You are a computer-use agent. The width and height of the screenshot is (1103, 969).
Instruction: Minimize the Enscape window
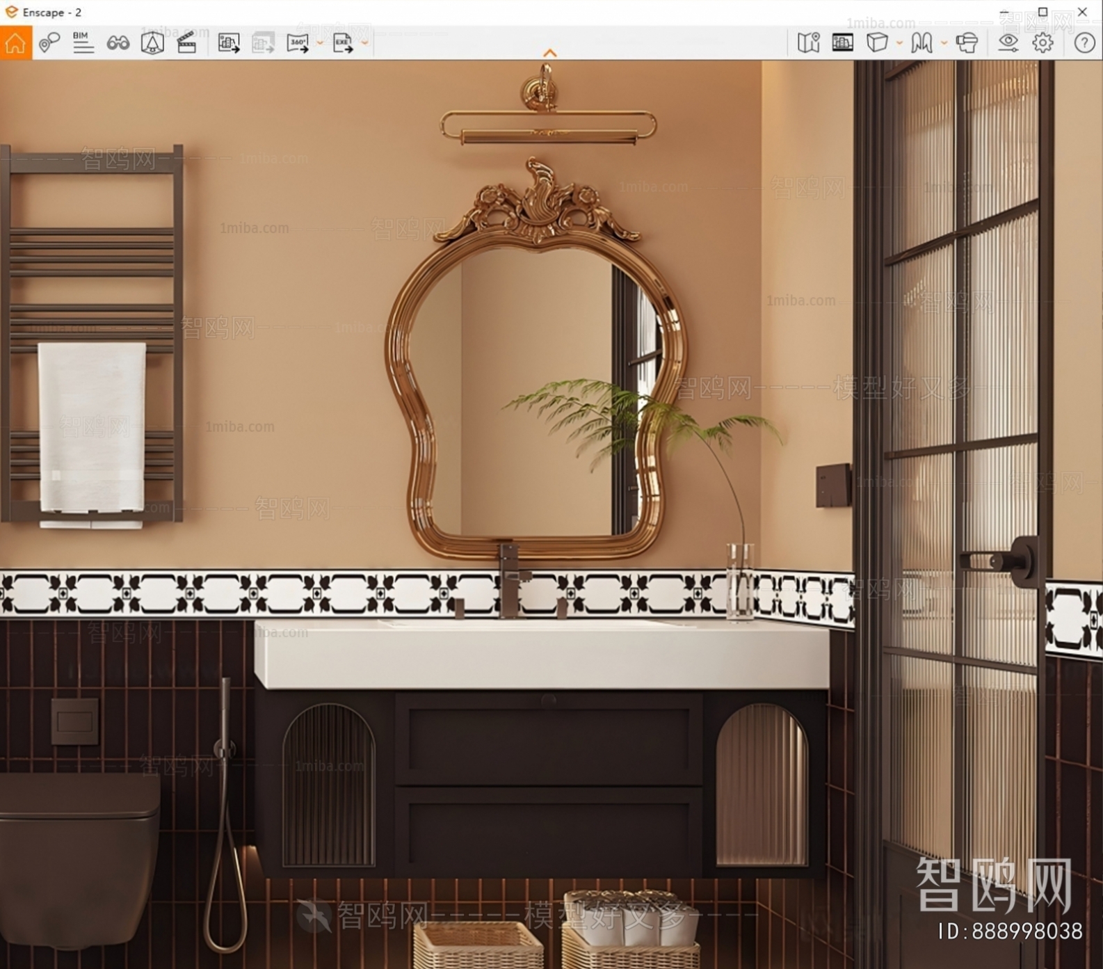tap(1004, 12)
